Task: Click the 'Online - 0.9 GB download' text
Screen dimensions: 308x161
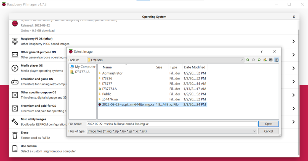Action: 38,30
